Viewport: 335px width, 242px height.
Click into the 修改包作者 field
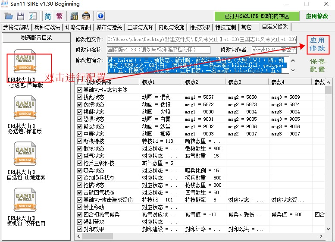coord(274,50)
